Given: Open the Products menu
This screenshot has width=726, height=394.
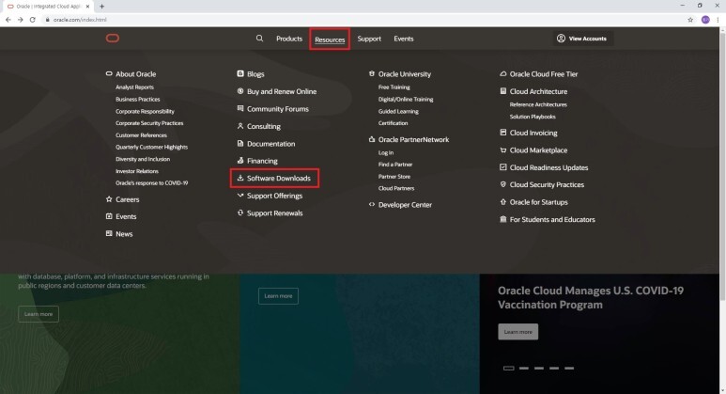Looking at the screenshot, I should point(289,39).
